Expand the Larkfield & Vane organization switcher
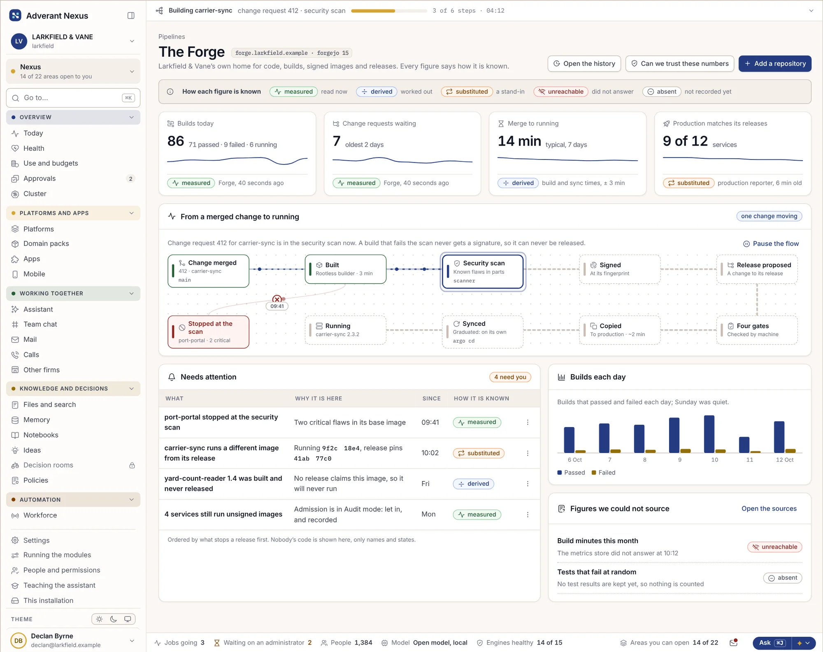Image resolution: width=823 pixels, height=652 pixels. [132, 41]
